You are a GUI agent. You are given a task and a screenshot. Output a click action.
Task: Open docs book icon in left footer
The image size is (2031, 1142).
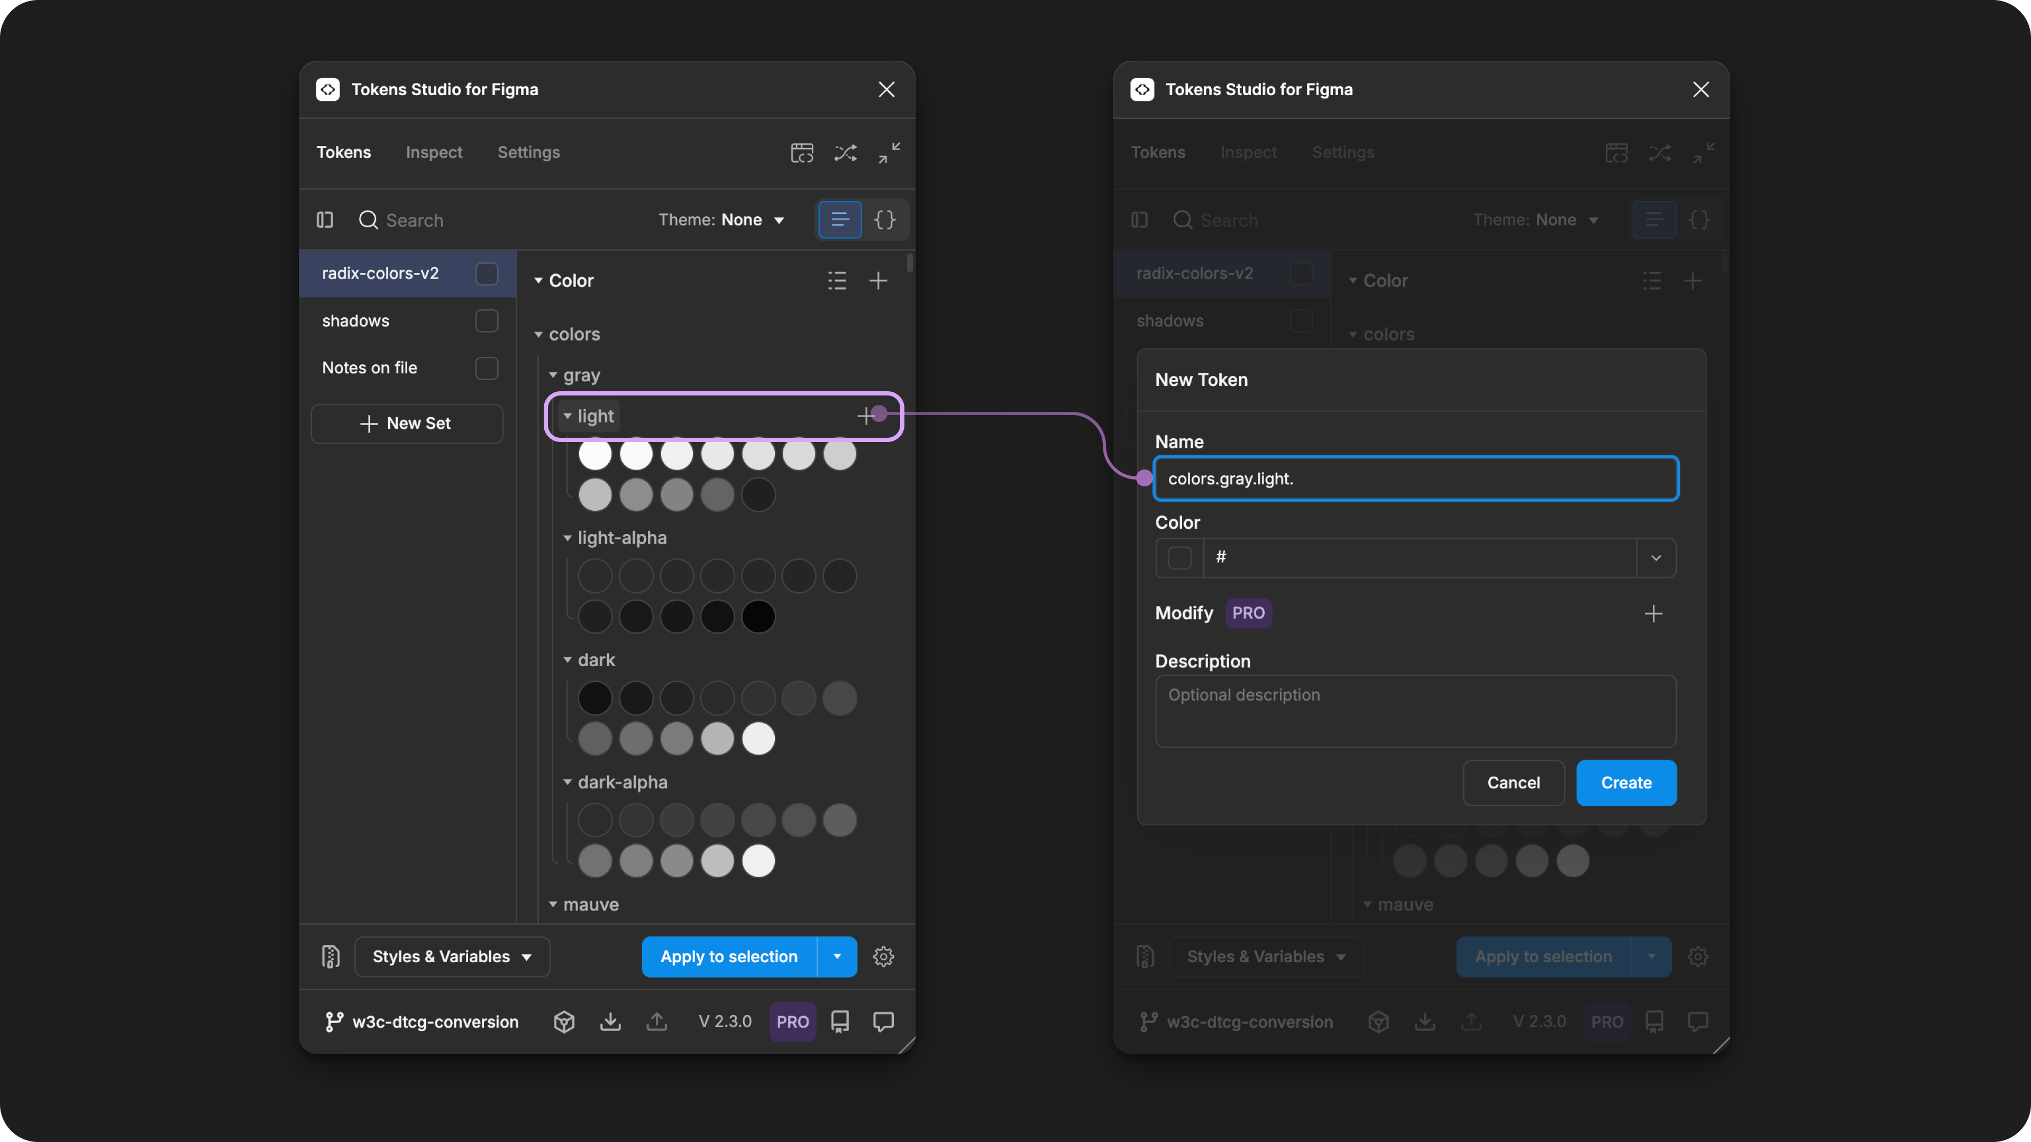(x=840, y=1022)
